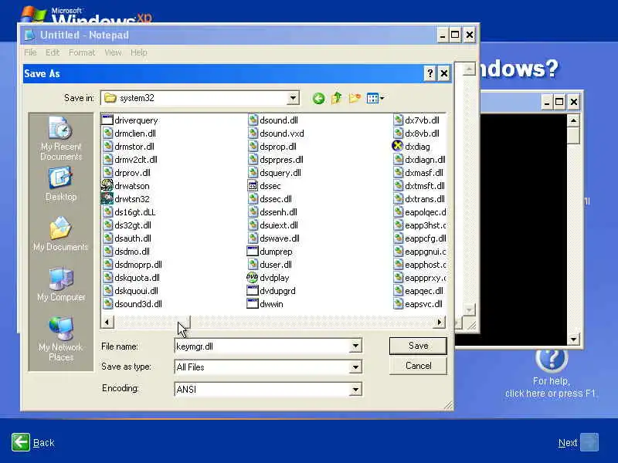The width and height of the screenshot is (618, 463).
Task: Click the Next link in setup wizard
Action: 568,443
